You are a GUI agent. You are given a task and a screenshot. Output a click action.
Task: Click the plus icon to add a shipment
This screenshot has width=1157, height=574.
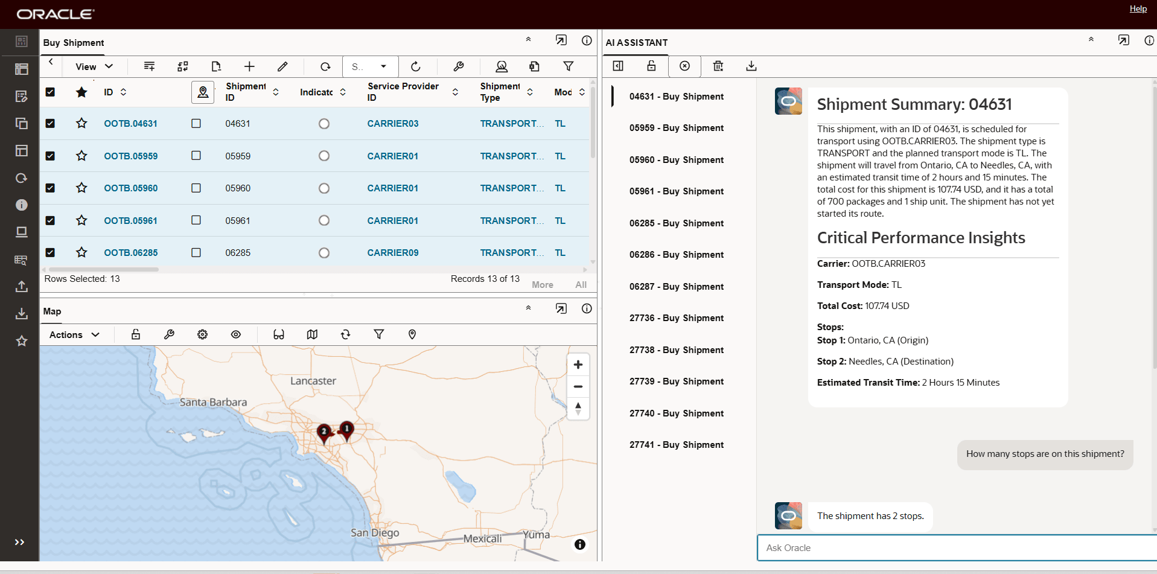(x=249, y=66)
